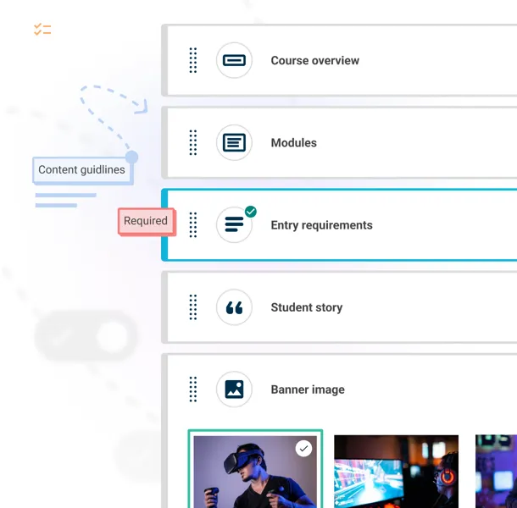Image resolution: width=517 pixels, height=508 pixels.
Task: Click the Banner image picture icon
Action: click(x=234, y=389)
